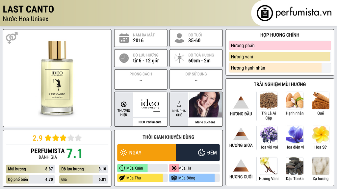Image resolution: width=337 pixels, height=189 pixels.
Task: Click the Độ lưu hương 8.10 rating bar
Action: [84, 169]
